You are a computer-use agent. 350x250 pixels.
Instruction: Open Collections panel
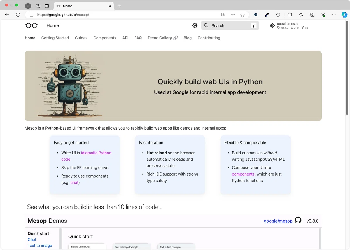[x=312, y=15]
